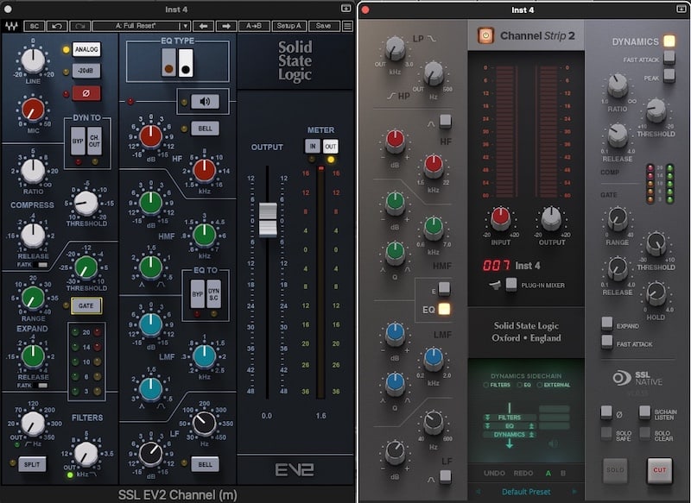The height and width of the screenshot is (503, 691).
Task: Toggle the ANALOG button in EV2
Action: (86, 49)
